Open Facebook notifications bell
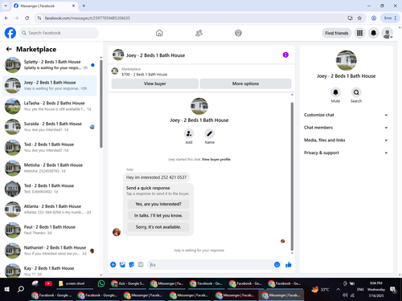 tap(373, 33)
